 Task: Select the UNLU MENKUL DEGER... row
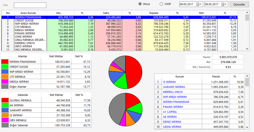tap(119, 40)
